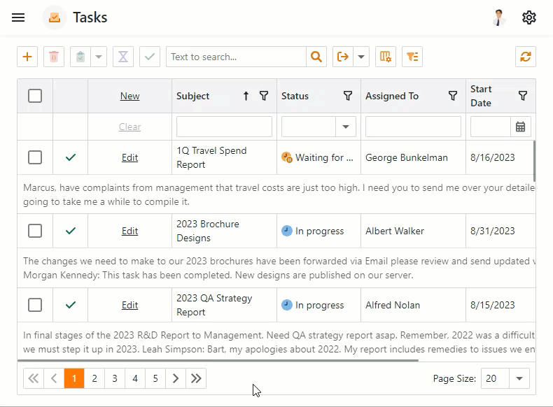Click the Tasks app logo icon
The width and height of the screenshot is (553, 407).
click(x=55, y=17)
